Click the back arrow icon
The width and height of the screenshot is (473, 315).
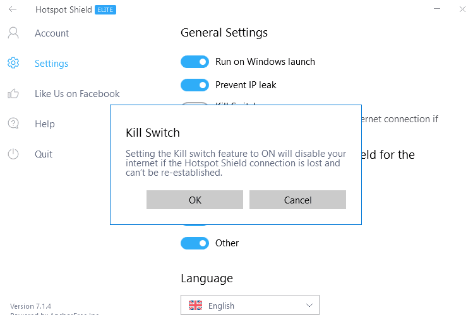click(13, 9)
